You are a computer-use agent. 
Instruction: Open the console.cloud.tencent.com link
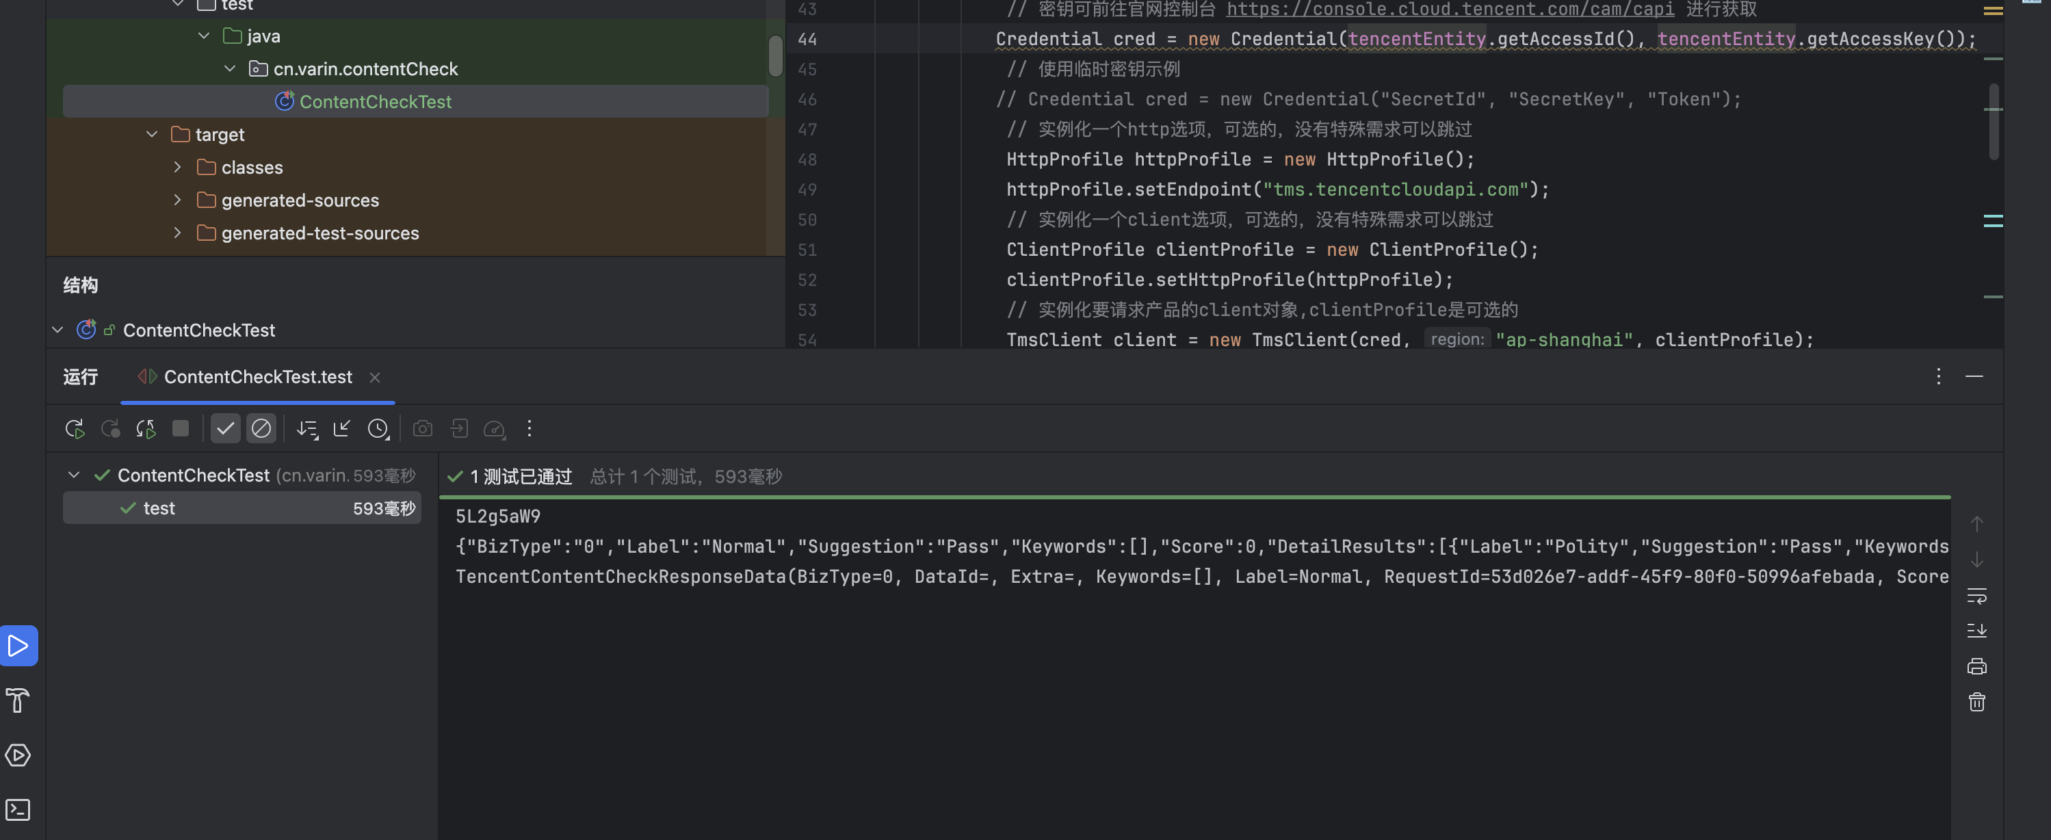tap(1449, 10)
